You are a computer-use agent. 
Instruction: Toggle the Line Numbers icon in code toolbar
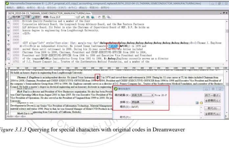tap(9, 50)
